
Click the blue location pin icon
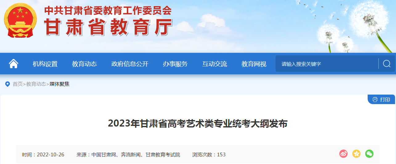(x=8, y=84)
